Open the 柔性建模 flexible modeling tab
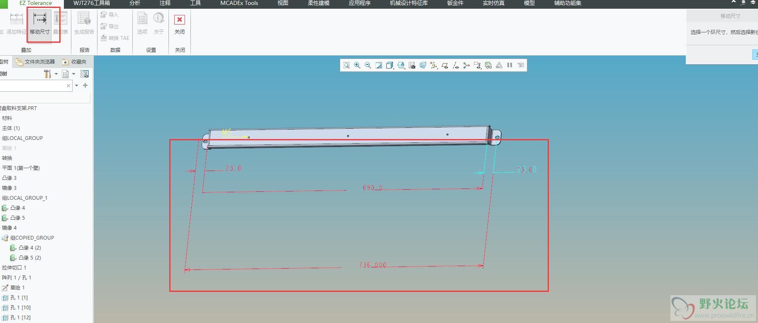Viewport: 758px width, 323px height. pos(319,3)
